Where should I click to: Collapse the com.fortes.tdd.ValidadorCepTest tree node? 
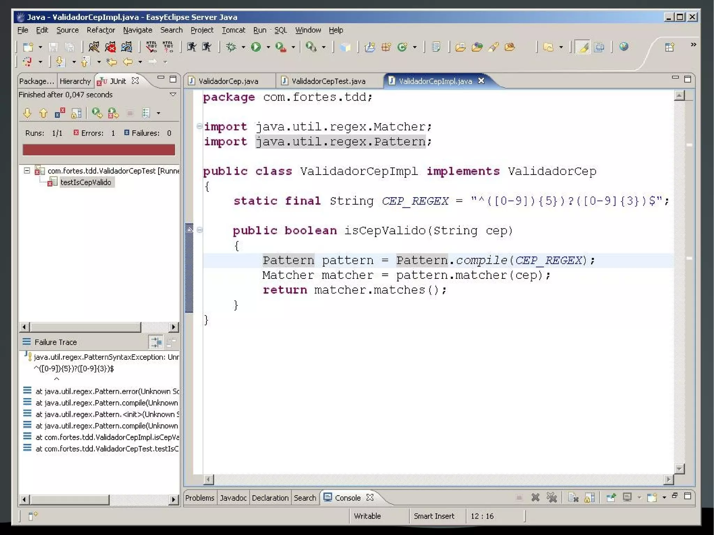point(27,170)
